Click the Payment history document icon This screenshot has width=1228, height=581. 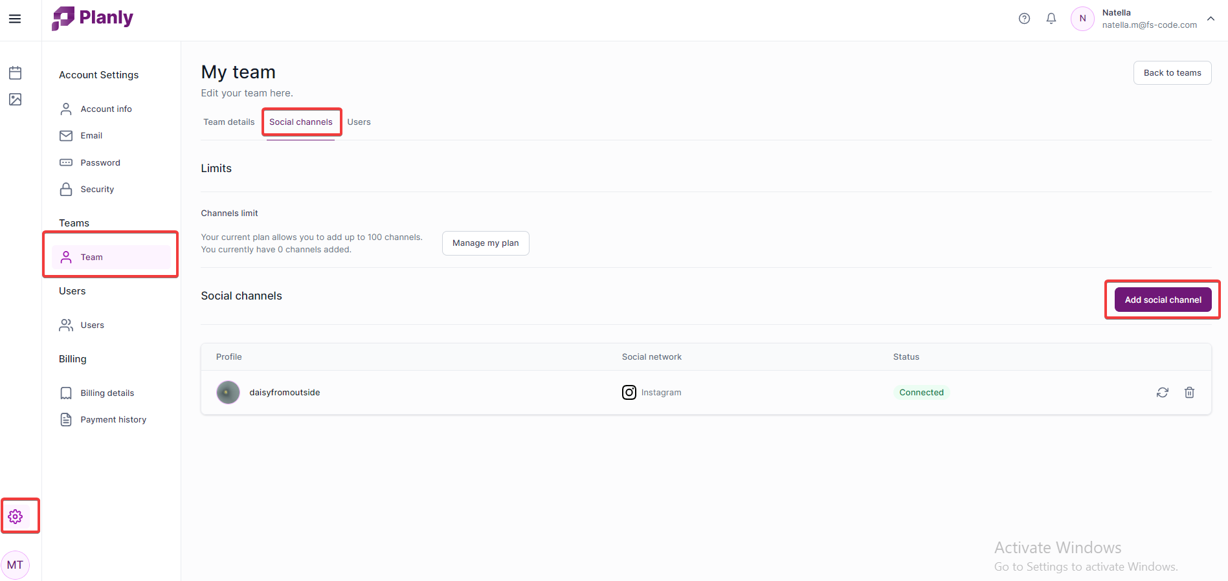click(x=66, y=419)
